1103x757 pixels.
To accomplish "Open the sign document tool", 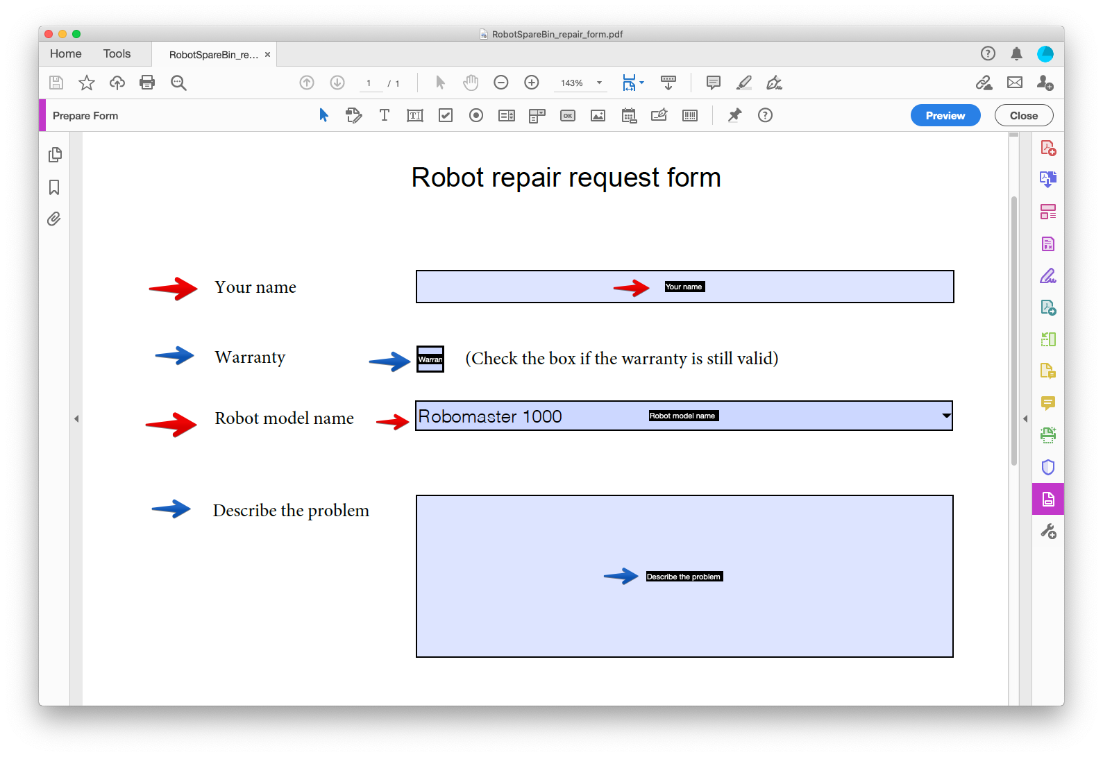I will coord(775,83).
